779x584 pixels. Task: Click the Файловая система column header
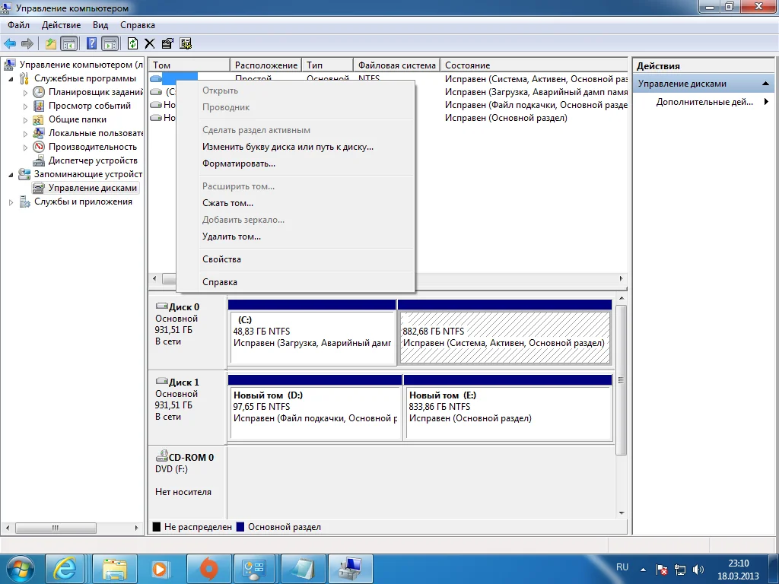[396, 65]
